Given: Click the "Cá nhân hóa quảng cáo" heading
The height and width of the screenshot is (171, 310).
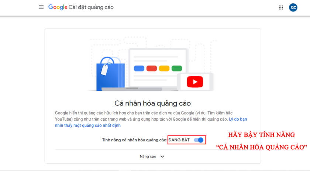Looking at the screenshot, I should 153,103.
